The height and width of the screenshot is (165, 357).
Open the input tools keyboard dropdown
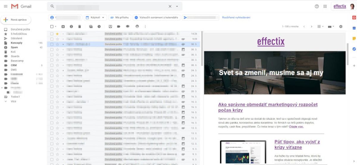331,26
